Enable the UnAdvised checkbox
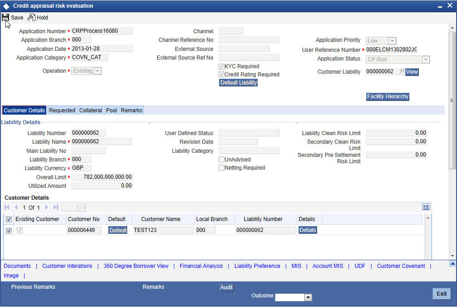This screenshot has height=307, width=457. coord(221,160)
